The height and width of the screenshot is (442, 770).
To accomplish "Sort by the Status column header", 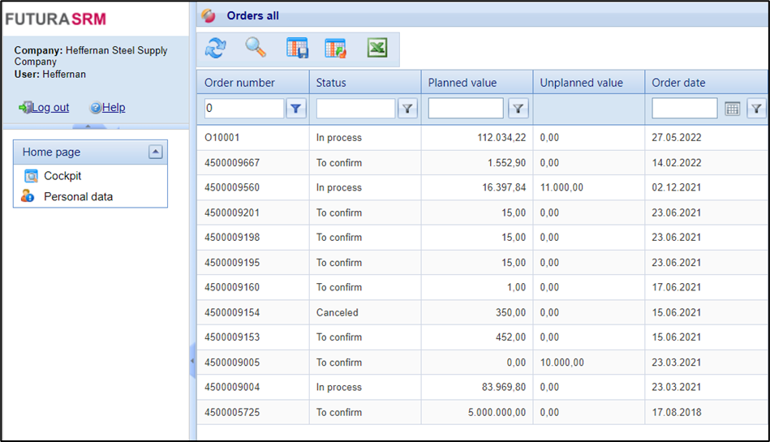I will tap(331, 83).
